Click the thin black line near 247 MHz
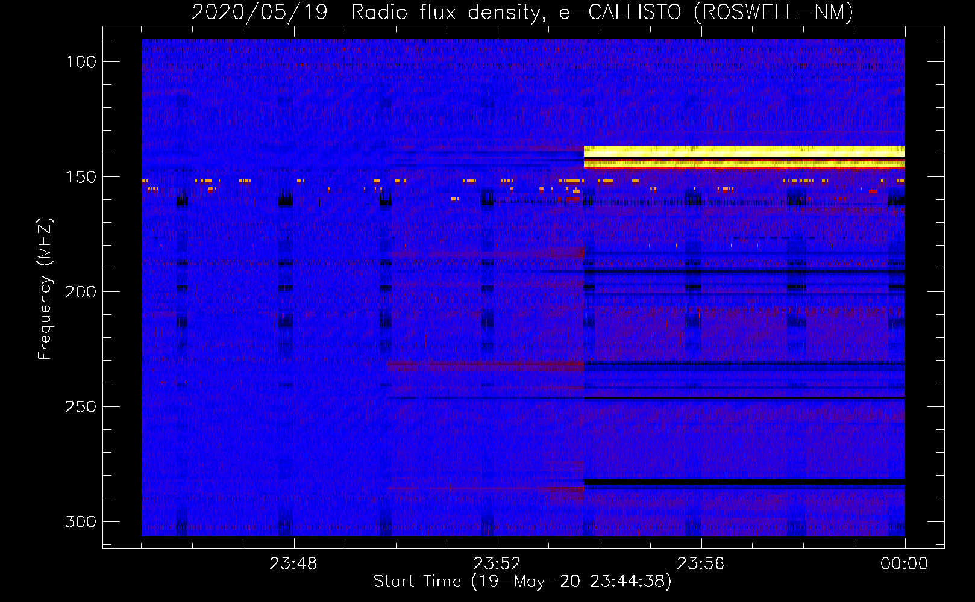Viewport: 975px width, 602px height. click(x=744, y=399)
